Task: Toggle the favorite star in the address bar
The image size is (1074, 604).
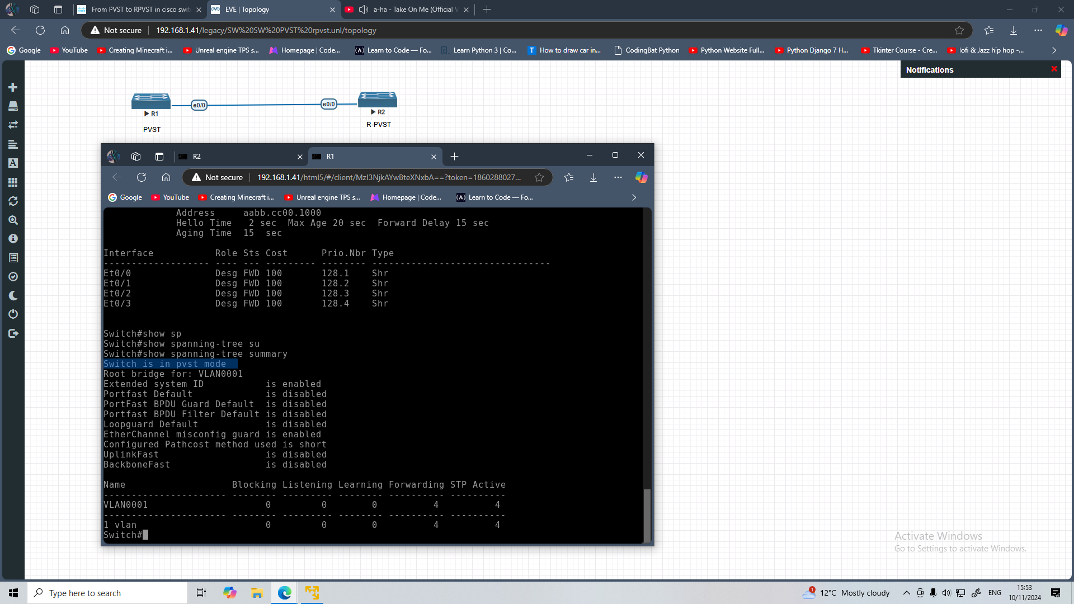Action: pos(959,30)
